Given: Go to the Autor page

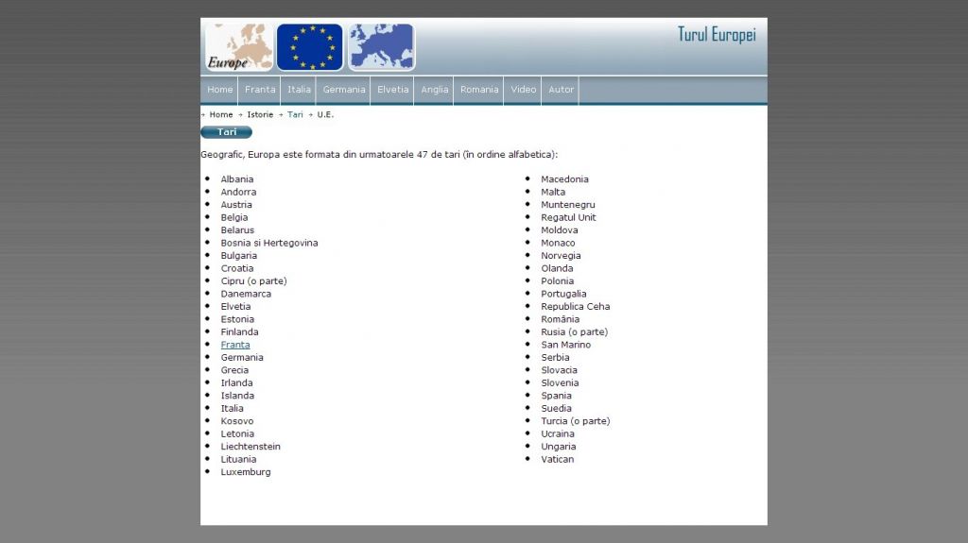Looking at the screenshot, I should tap(562, 90).
